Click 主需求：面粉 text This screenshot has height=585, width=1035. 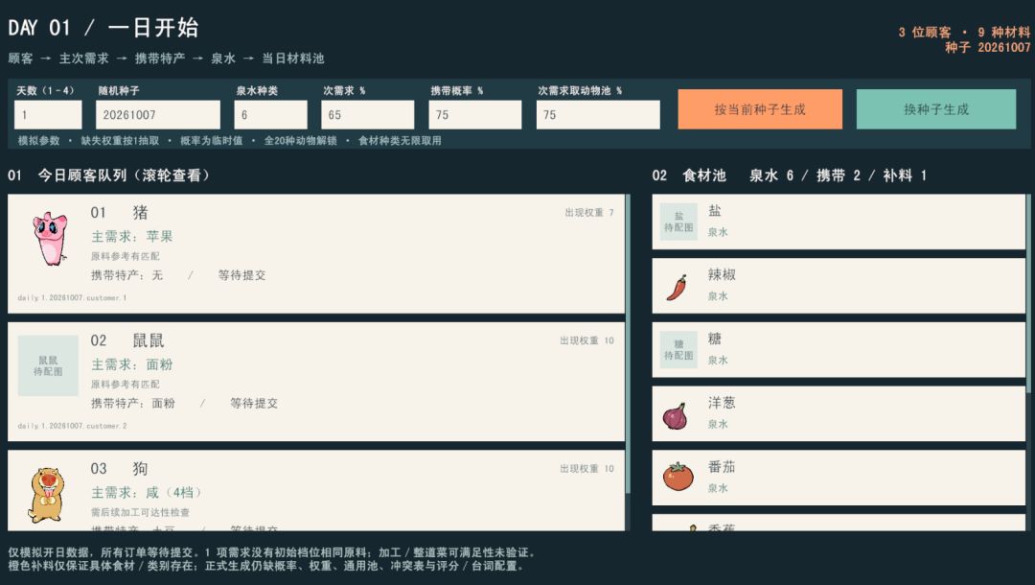tap(132, 364)
